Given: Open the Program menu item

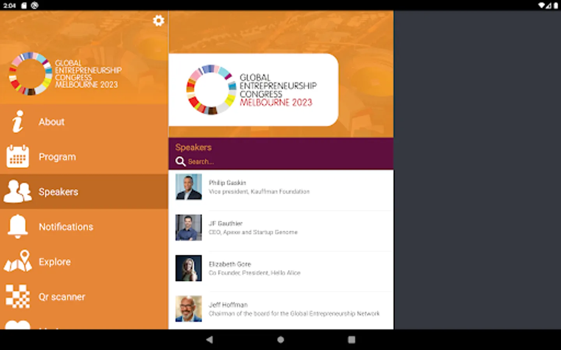Looking at the screenshot, I should pyautogui.click(x=84, y=157).
